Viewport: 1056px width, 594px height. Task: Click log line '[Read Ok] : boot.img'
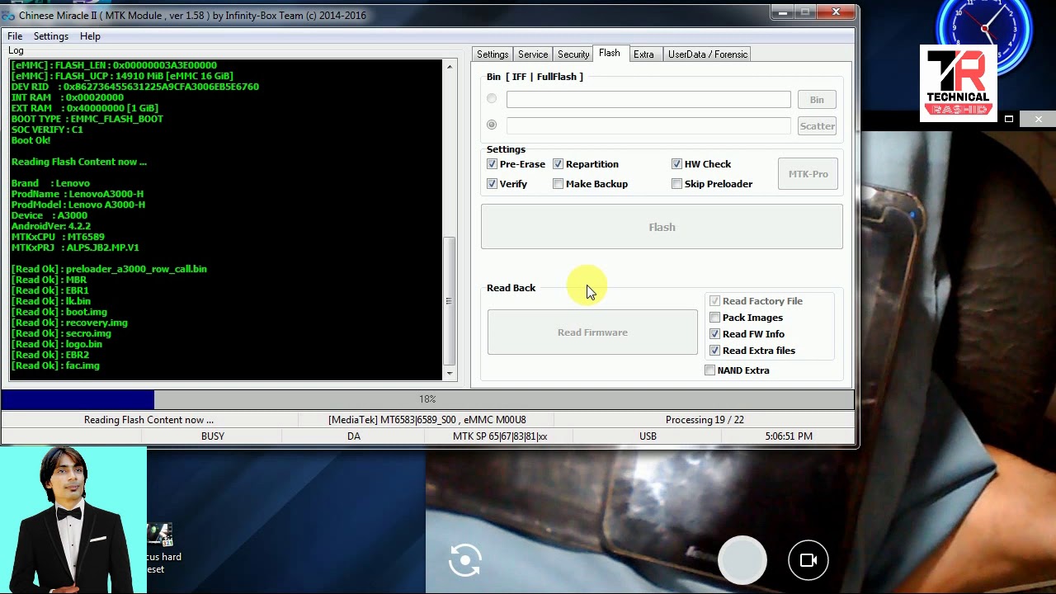click(59, 312)
